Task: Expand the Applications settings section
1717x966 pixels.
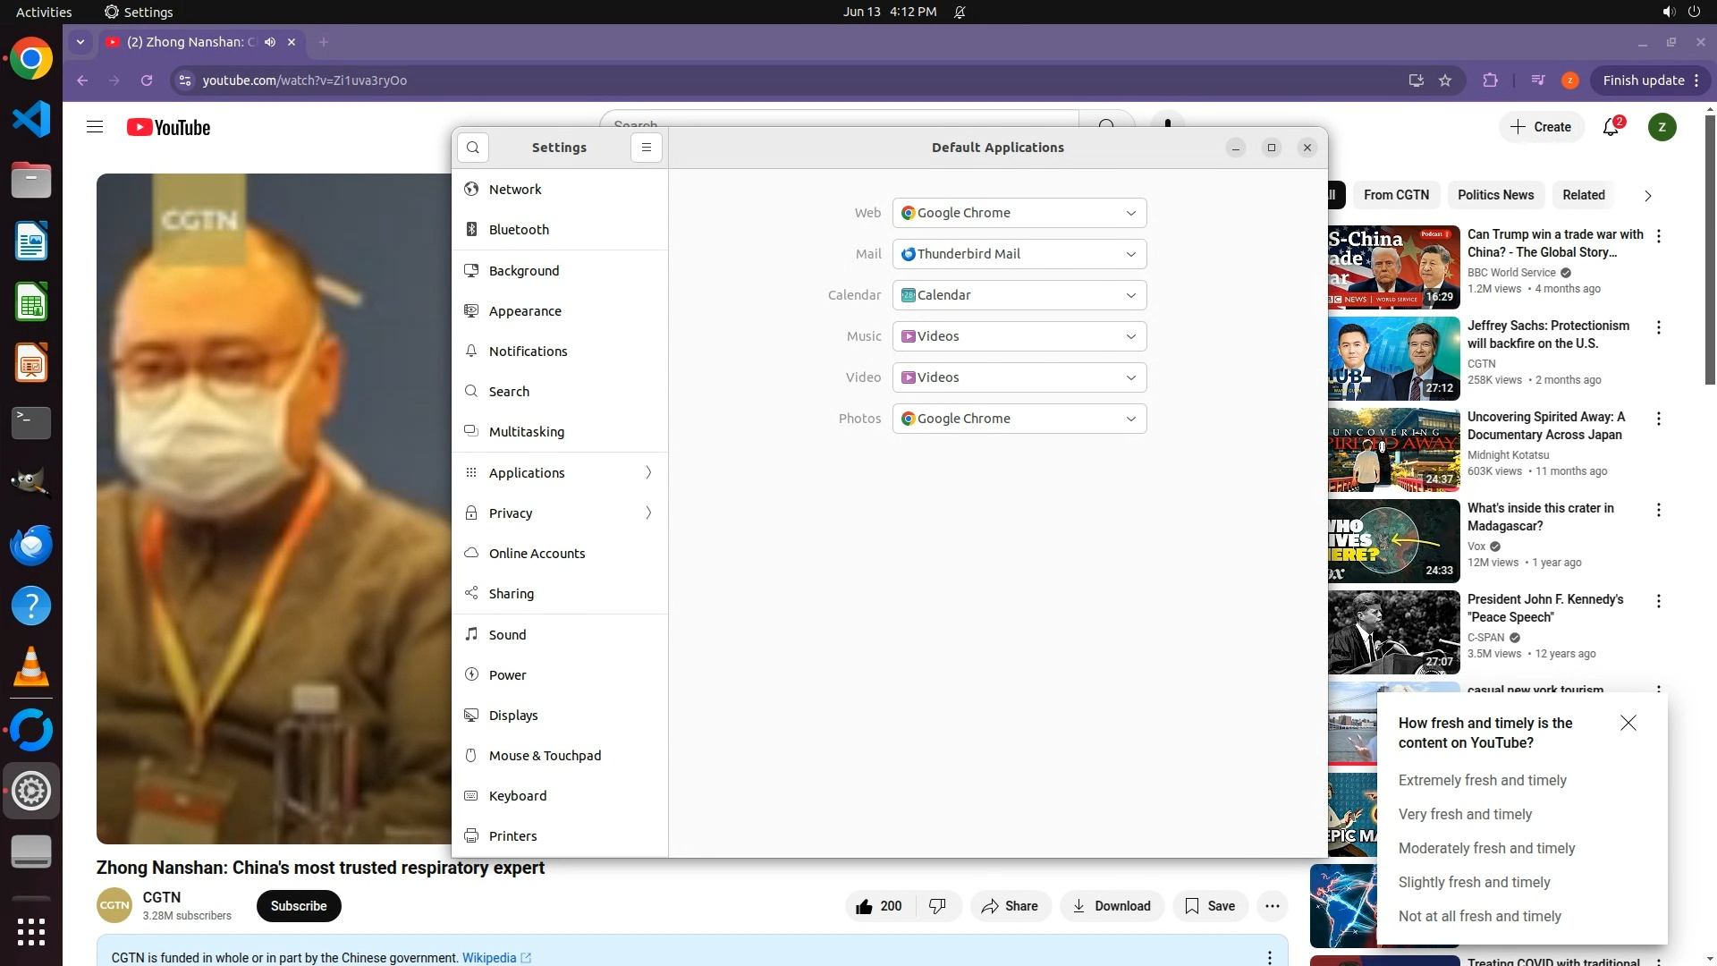Action: point(560,472)
